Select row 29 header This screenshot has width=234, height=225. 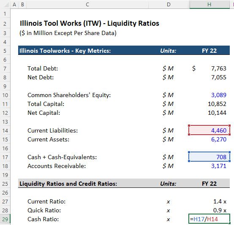[x=5, y=219]
